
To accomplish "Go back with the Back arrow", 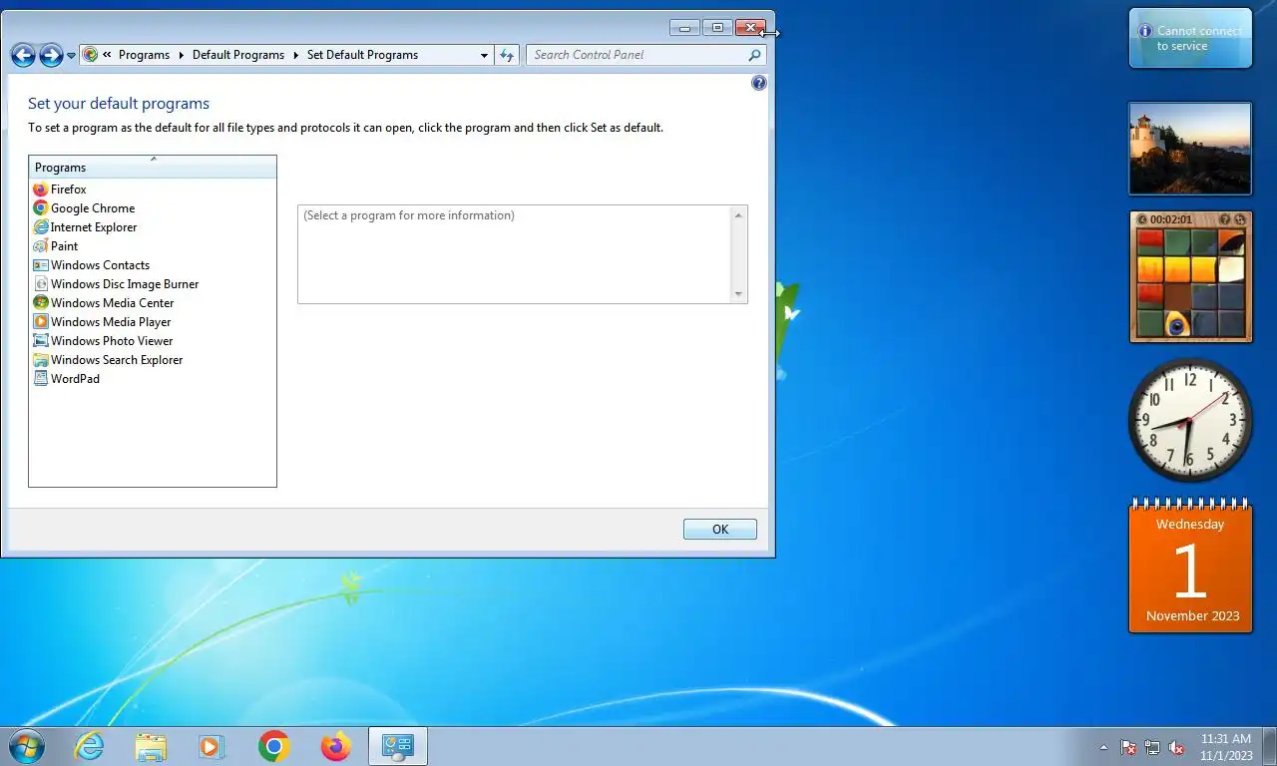I will (23, 55).
